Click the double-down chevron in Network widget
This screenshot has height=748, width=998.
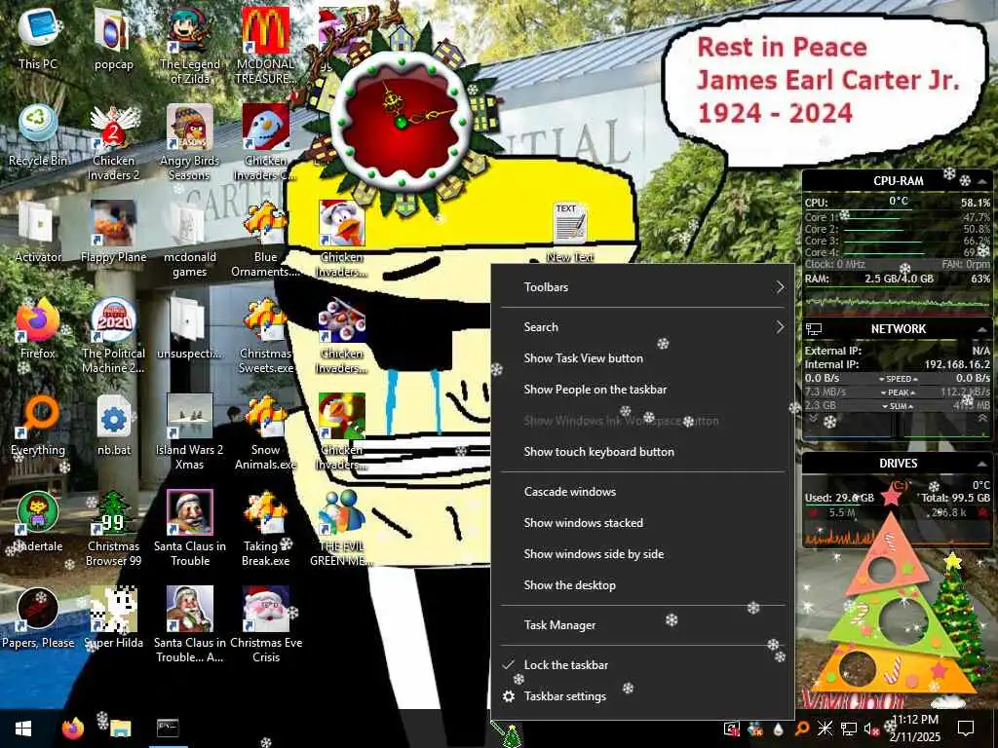click(813, 419)
